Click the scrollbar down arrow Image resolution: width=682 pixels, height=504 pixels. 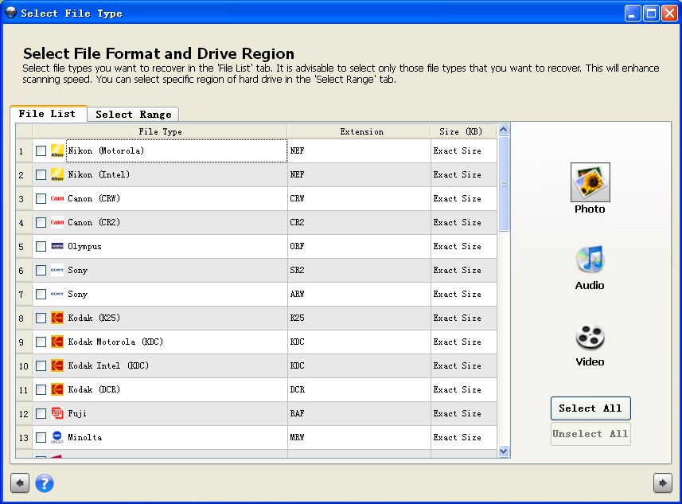click(x=504, y=451)
